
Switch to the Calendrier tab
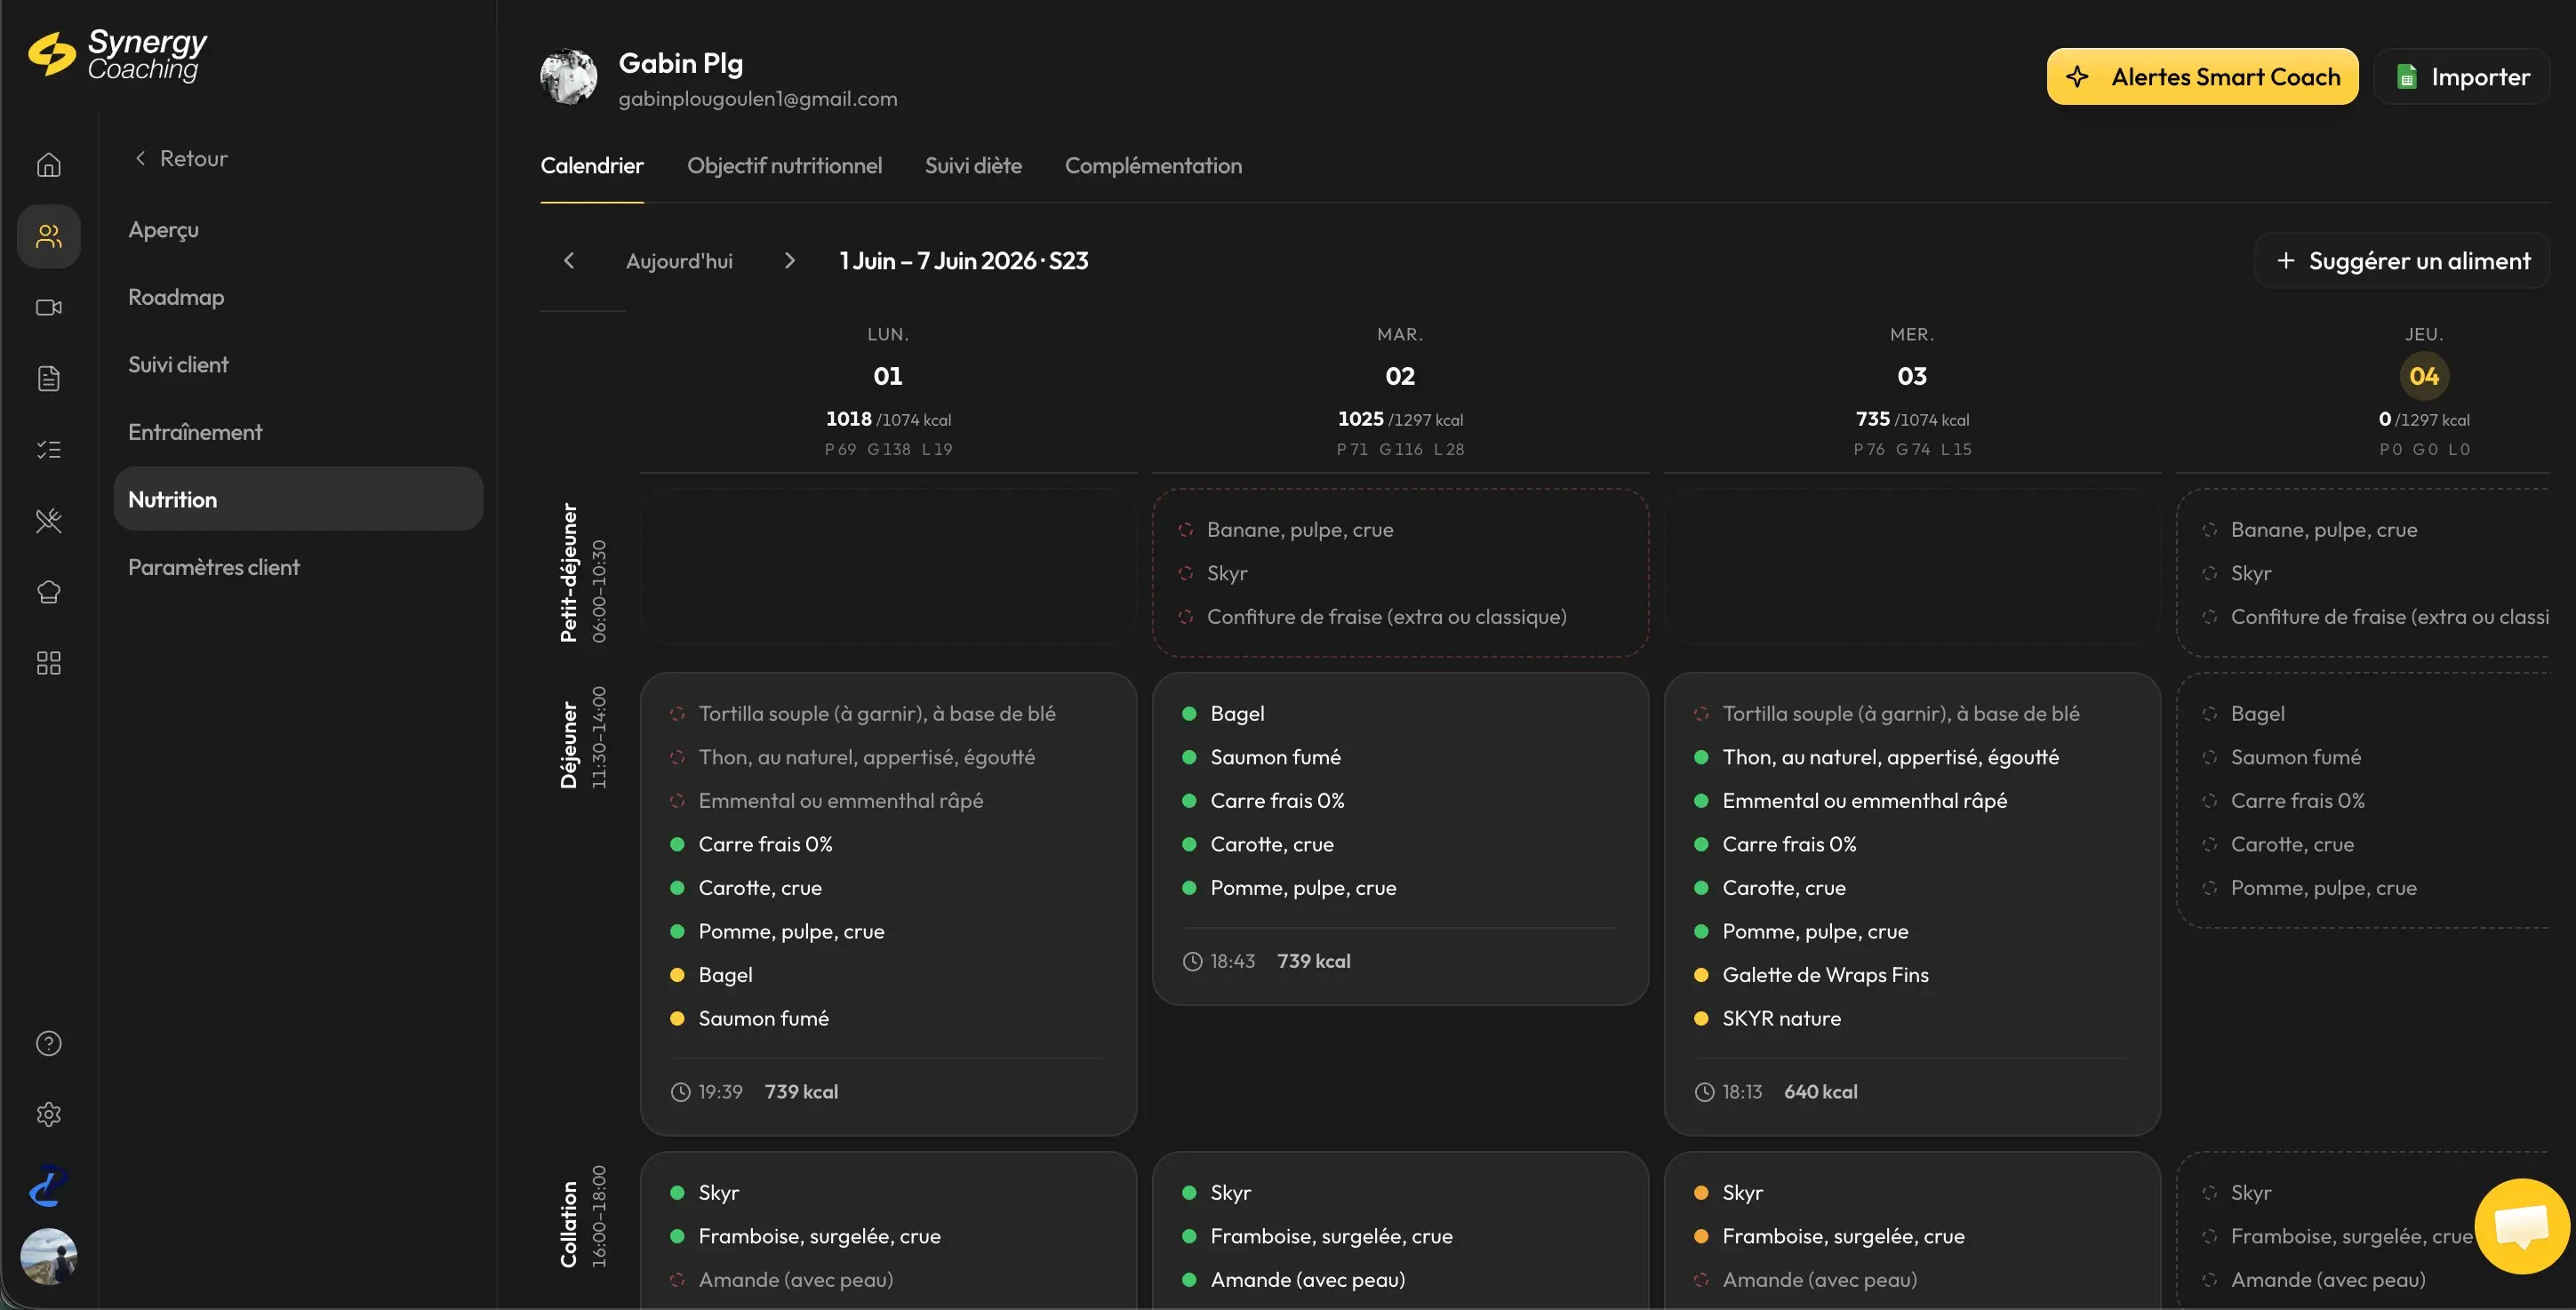pos(592,166)
